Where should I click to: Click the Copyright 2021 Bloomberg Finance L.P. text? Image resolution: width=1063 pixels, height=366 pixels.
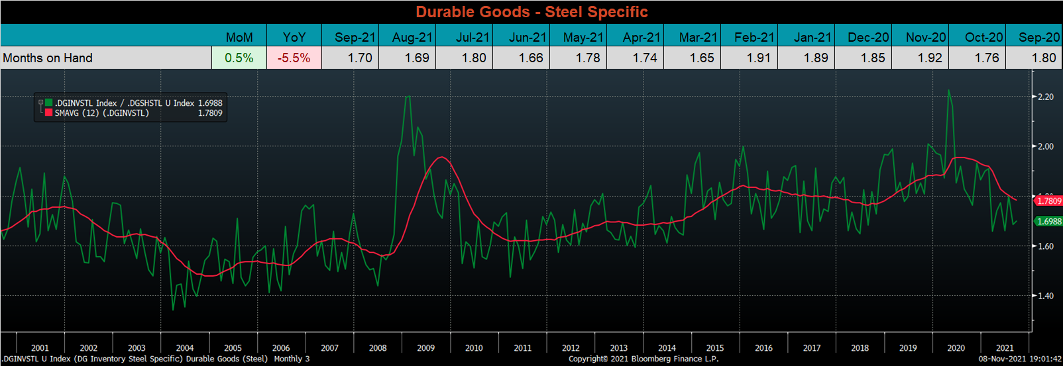643,359
